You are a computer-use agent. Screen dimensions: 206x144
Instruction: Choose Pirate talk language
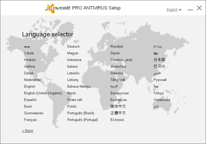pyautogui.click(x=75, y=100)
